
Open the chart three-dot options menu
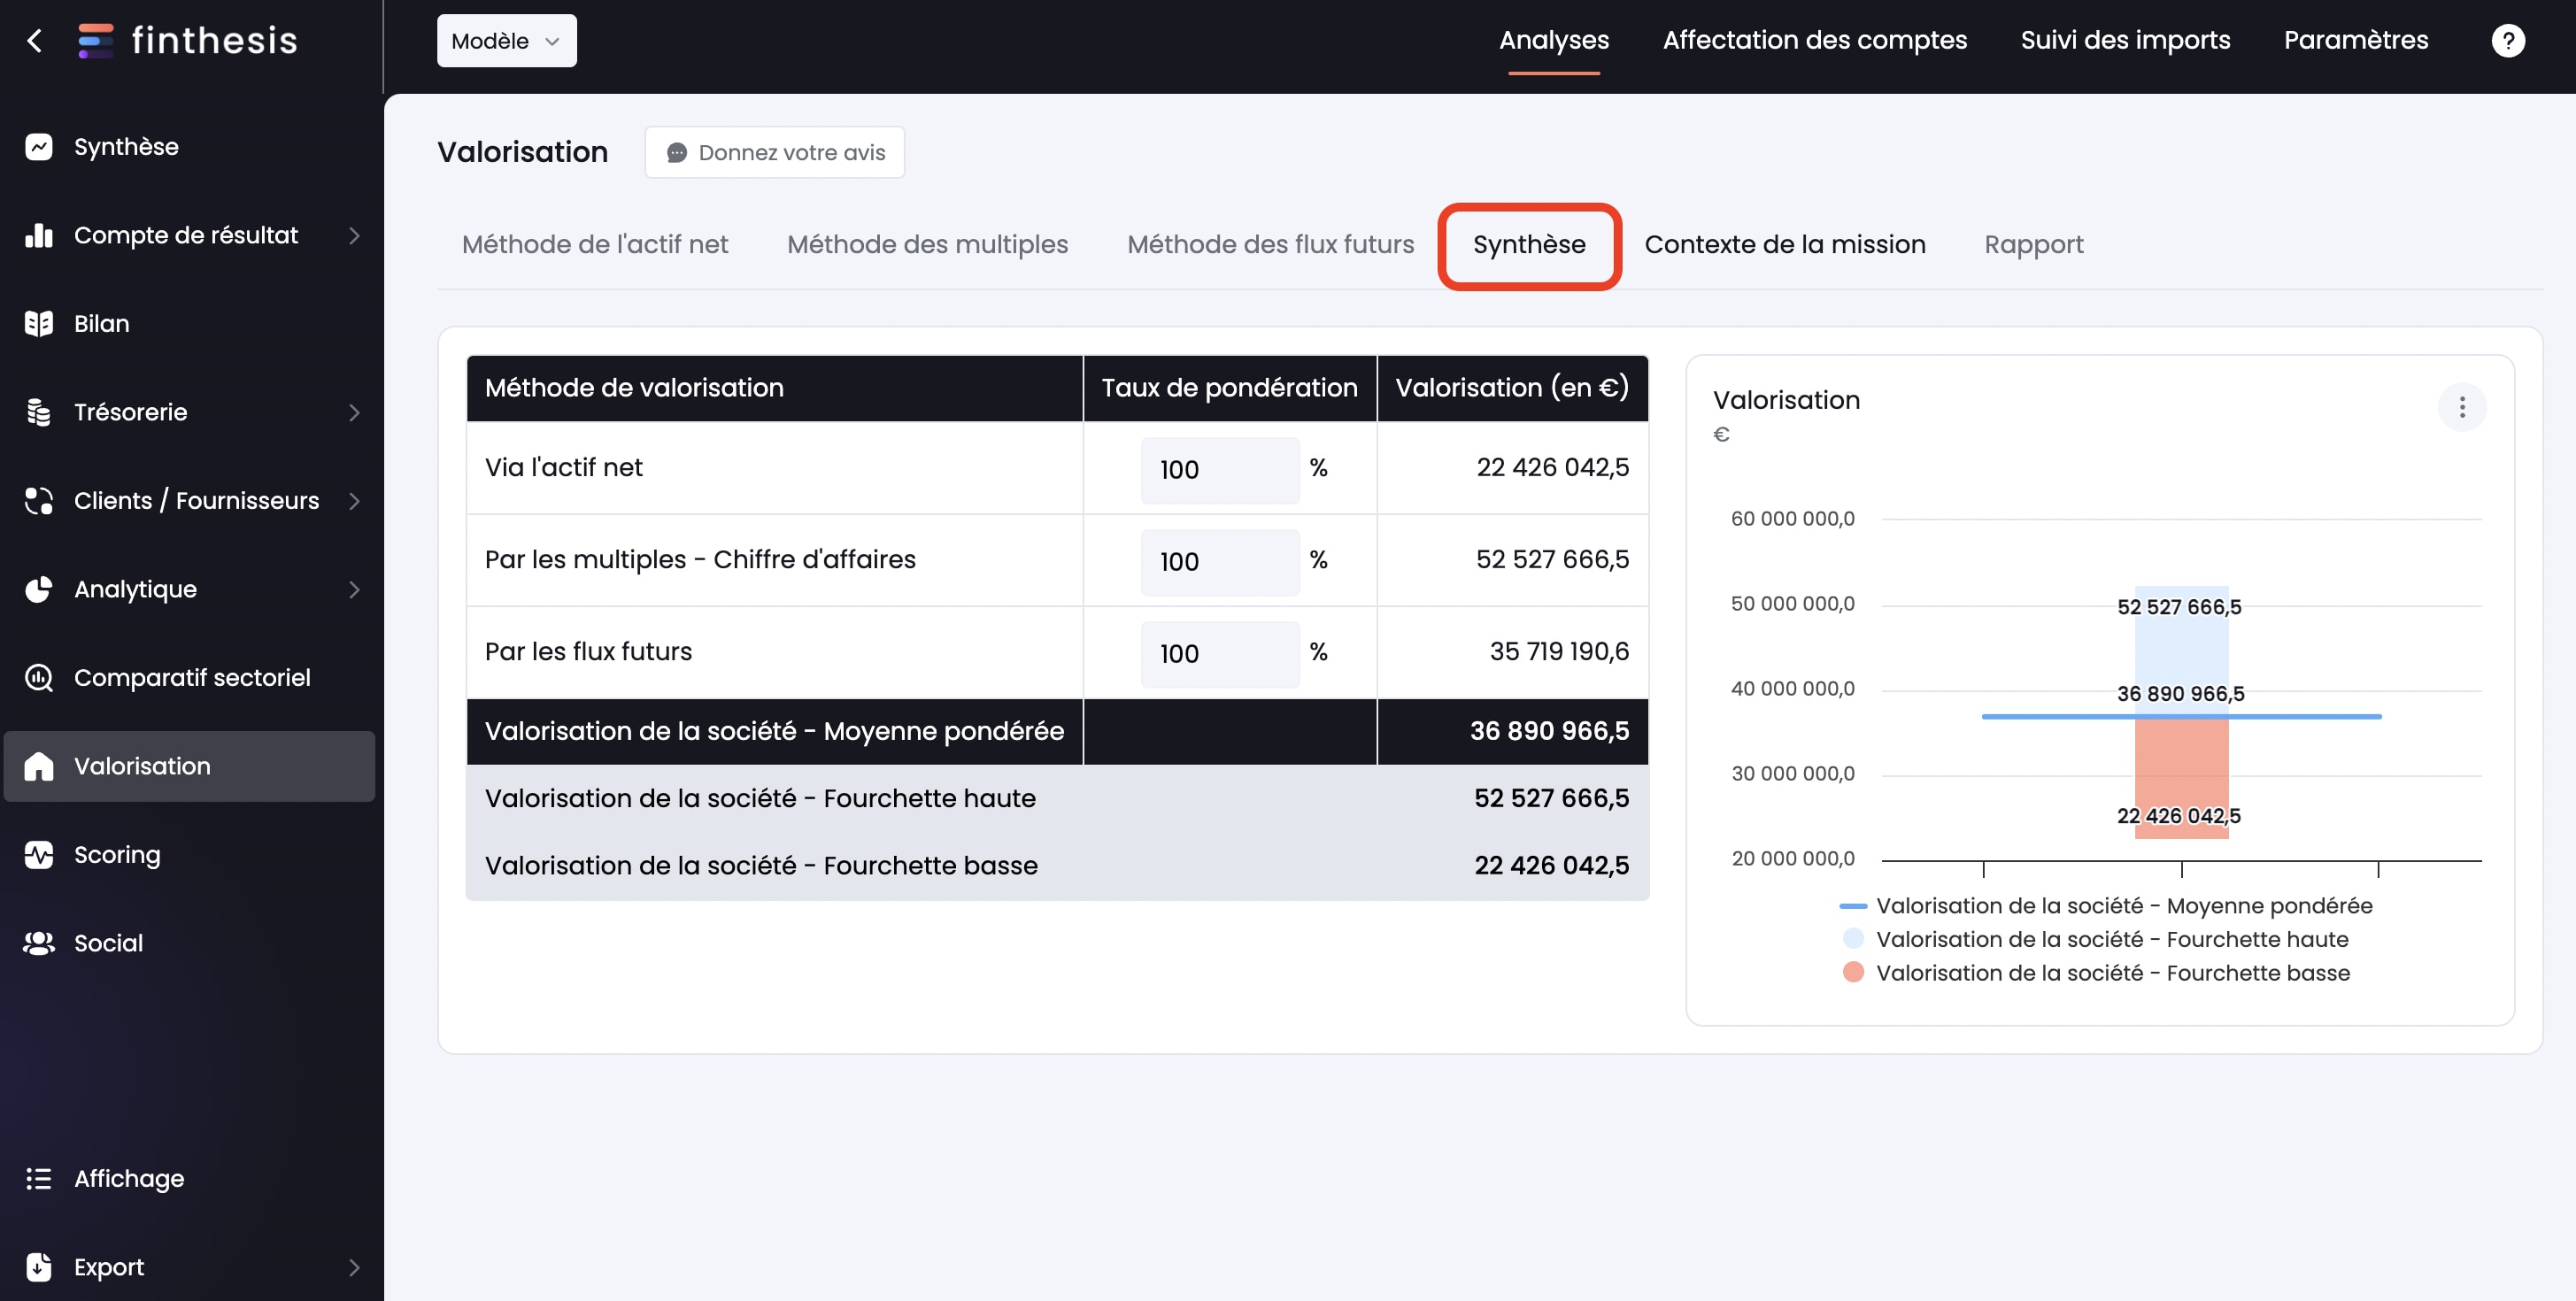(2462, 407)
